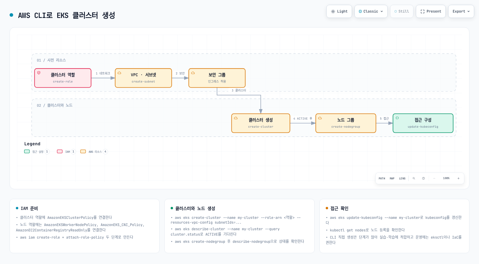Screen dimensions: 479x264
Task: Open the Classic style dropdown
Action: pyautogui.click(x=371, y=11)
